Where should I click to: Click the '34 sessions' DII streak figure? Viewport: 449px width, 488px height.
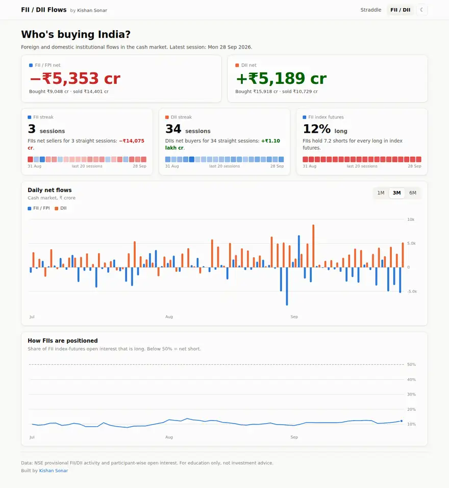(188, 129)
